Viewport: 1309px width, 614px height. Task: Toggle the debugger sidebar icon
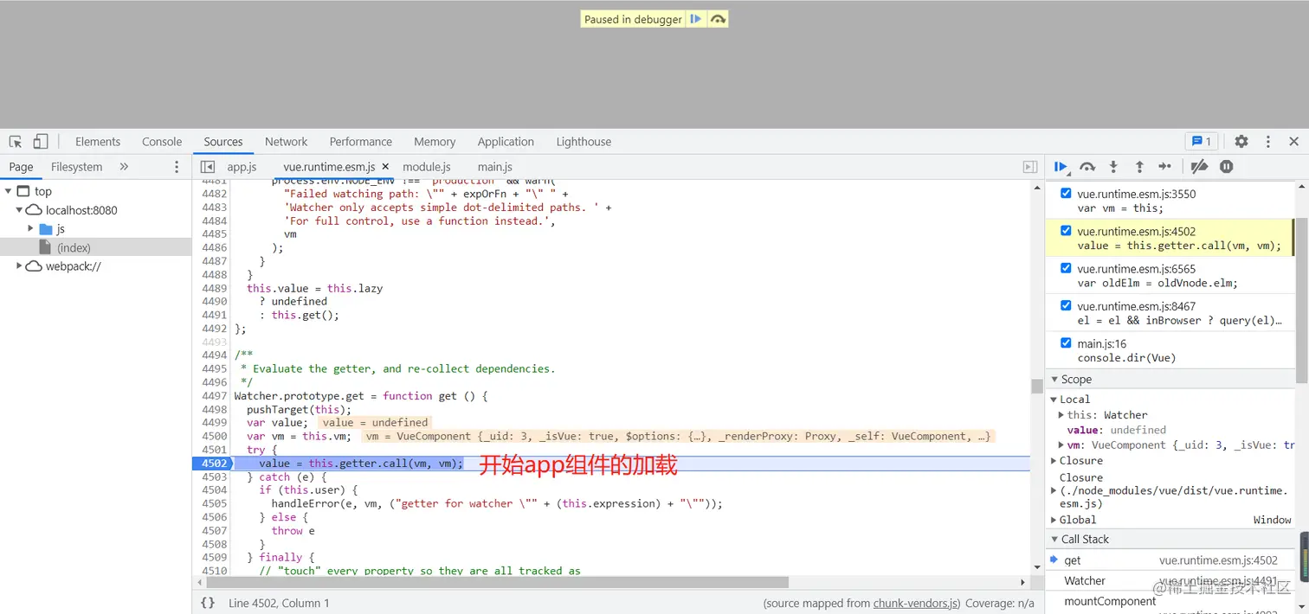coord(1030,167)
